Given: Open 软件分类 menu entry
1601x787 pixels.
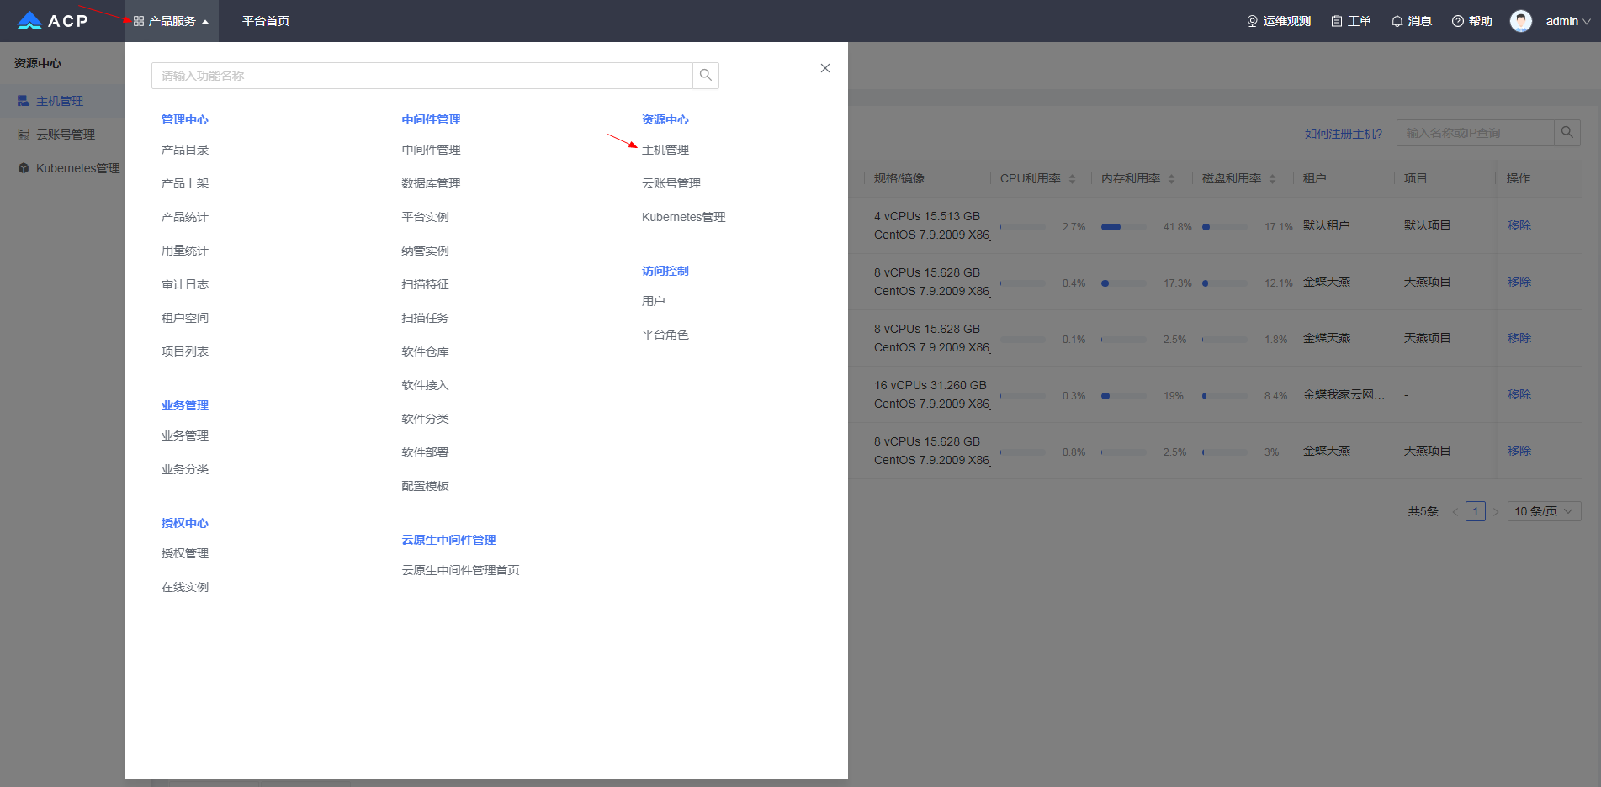Looking at the screenshot, I should point(426,419).
